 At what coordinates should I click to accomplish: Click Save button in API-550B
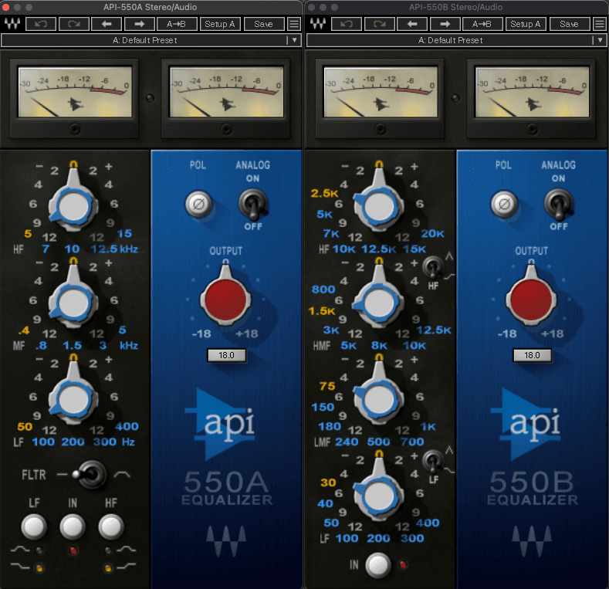coord(570,24)
